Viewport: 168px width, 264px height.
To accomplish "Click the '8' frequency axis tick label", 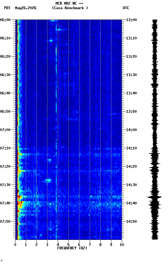I will (x=100, y=245).
